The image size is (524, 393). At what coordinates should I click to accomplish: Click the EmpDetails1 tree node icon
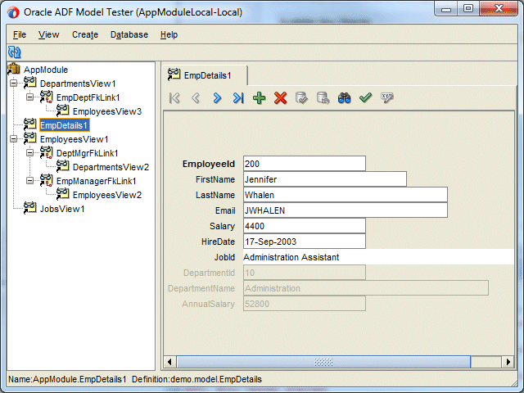tap(30, 125)
